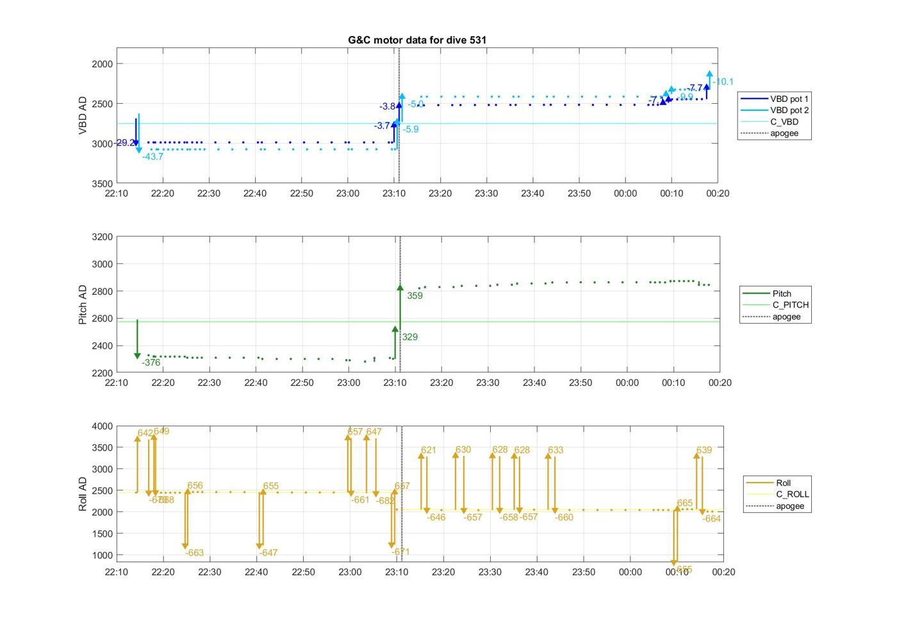Click the '329' pitch annotation
Screen dimensions: 897x632
(409, 337)
